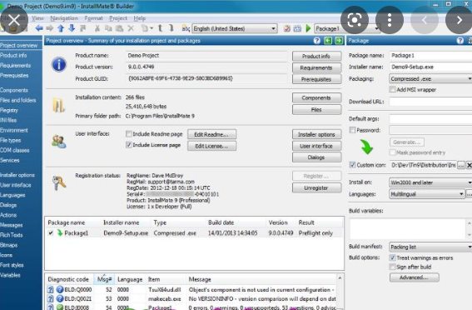Click the Lens search overlay icon
Screen dimensions: 472x310
(x=355, y=20)
